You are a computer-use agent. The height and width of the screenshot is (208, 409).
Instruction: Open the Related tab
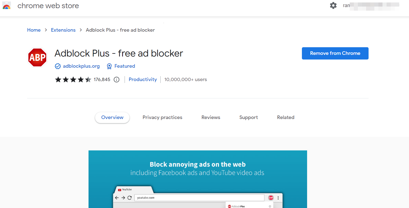point(286,117)
